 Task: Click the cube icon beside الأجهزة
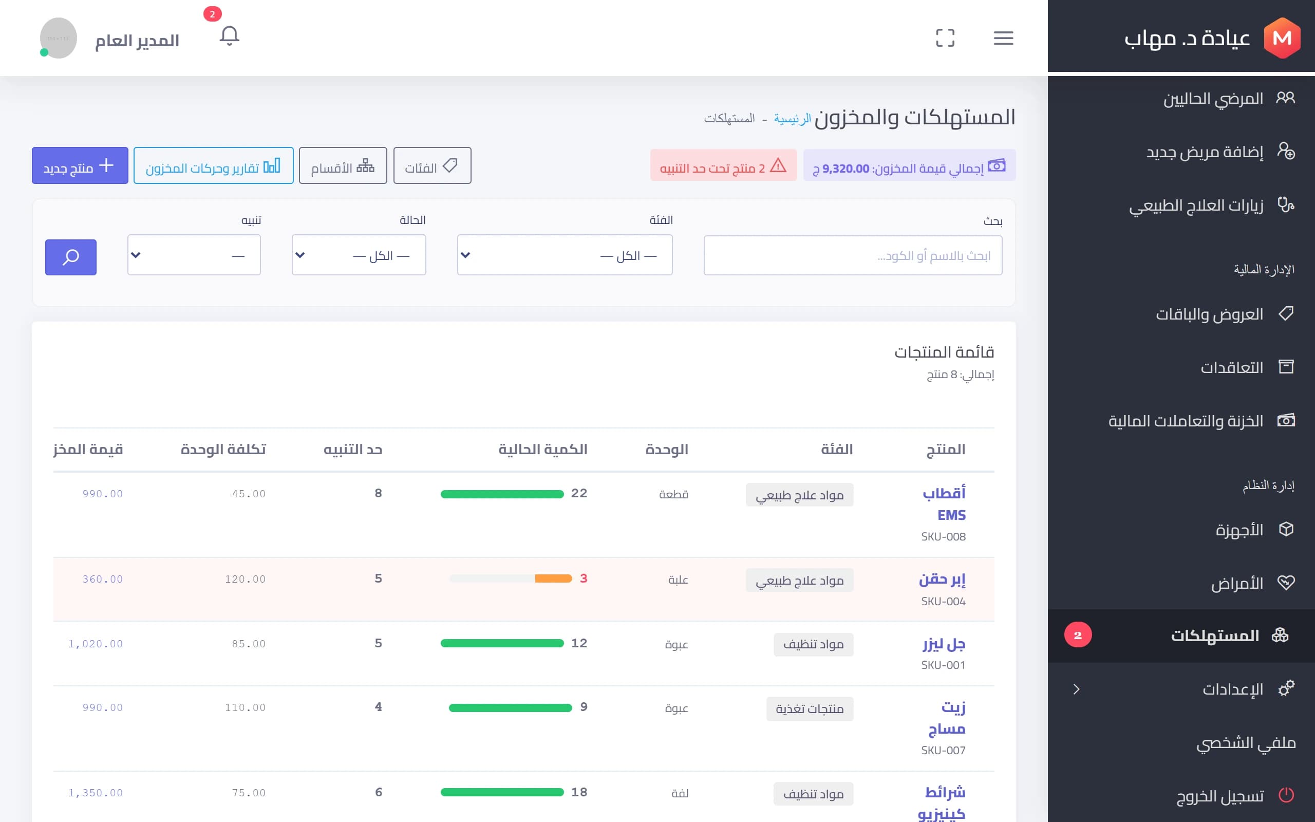tap(1286, 529)
